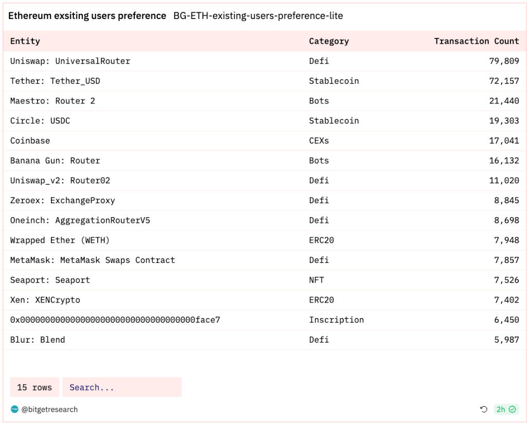Viewport: 529px width, 425px height.
Task: Click the 2h verified status badge
Action: [506, 409]
